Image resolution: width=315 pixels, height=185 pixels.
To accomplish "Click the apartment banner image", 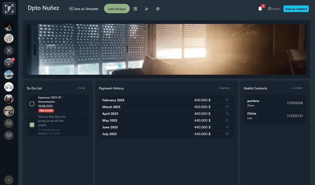I will point(167,49).
